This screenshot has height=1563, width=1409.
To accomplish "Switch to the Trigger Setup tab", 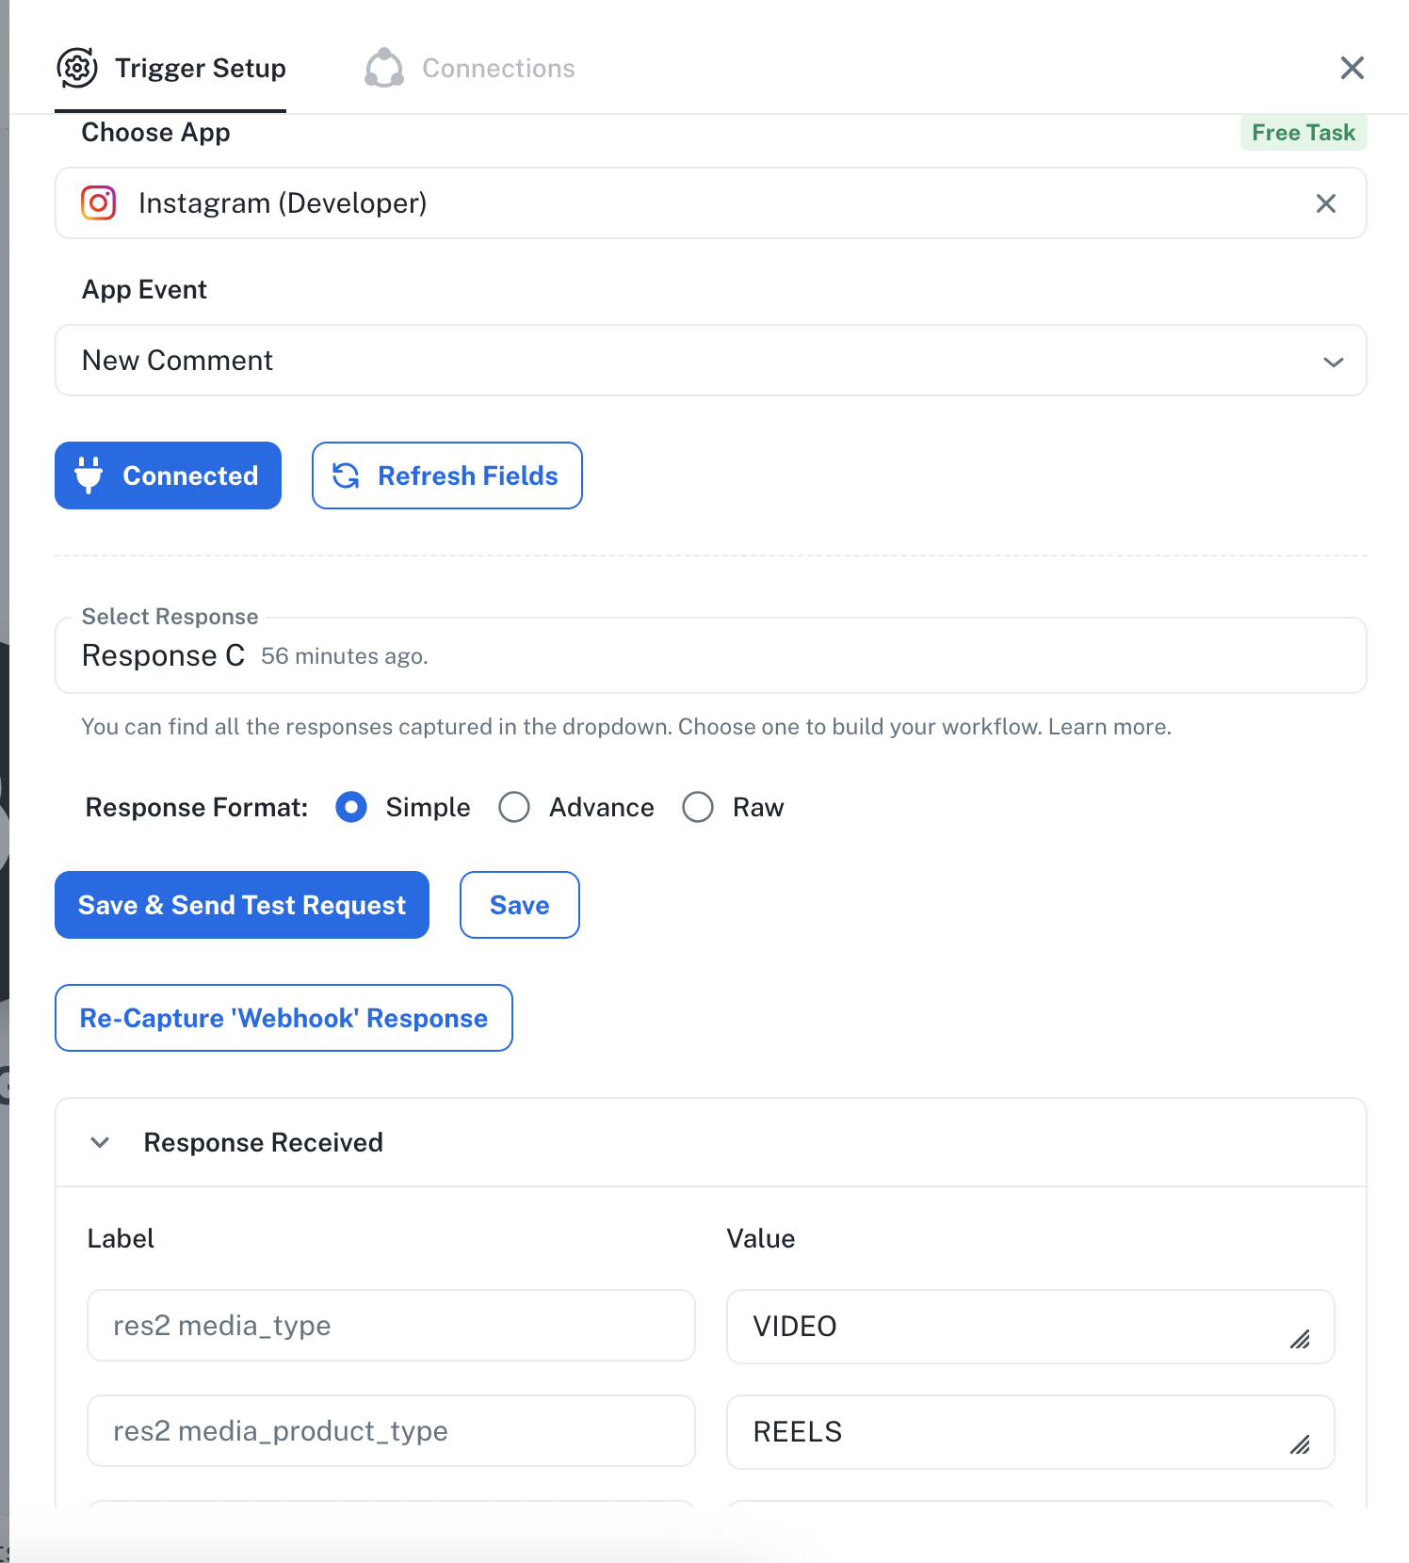I will 170,68.
